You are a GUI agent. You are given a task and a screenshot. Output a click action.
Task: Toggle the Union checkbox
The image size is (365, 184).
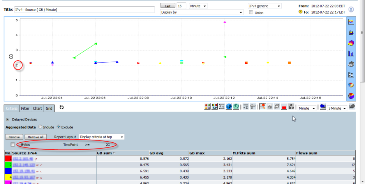click(x=251, y=12)
